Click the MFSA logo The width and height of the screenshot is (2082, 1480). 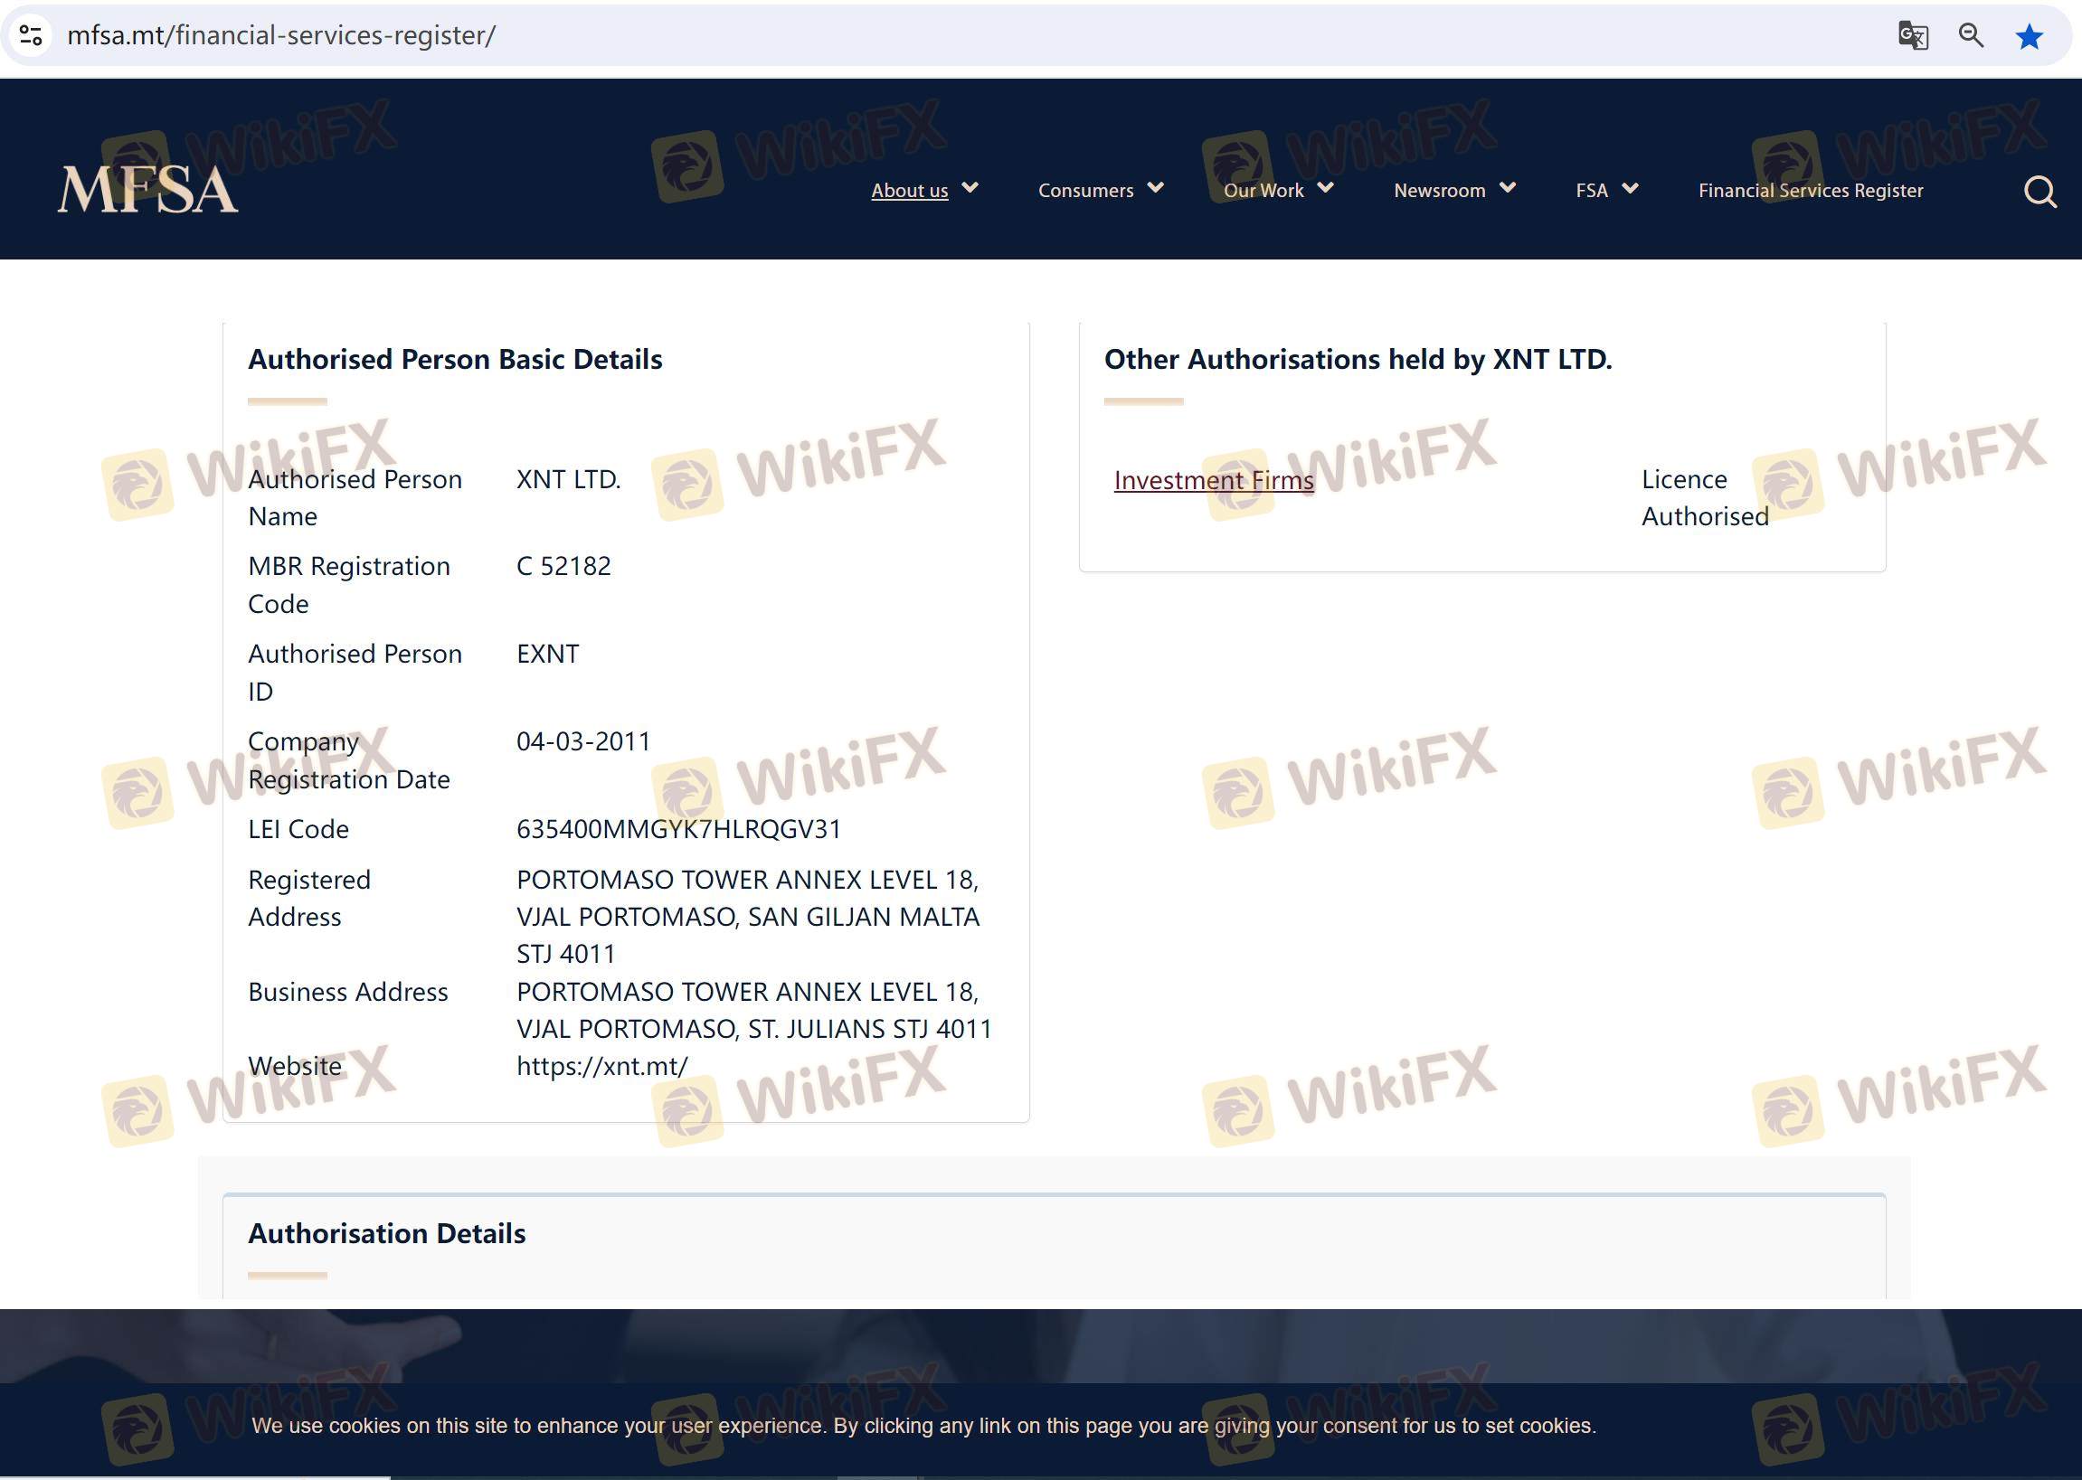(147, 190)
